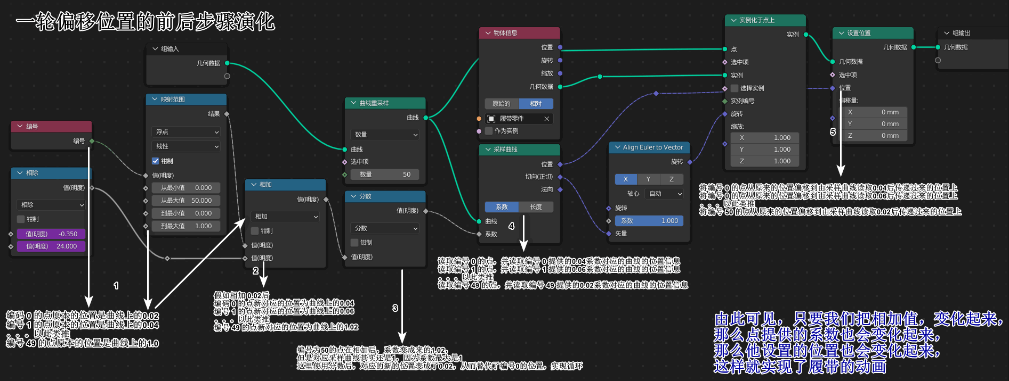Open the 浮点 data type dropdown
The width and height of the screenshot is (1009, 381).
186,132
